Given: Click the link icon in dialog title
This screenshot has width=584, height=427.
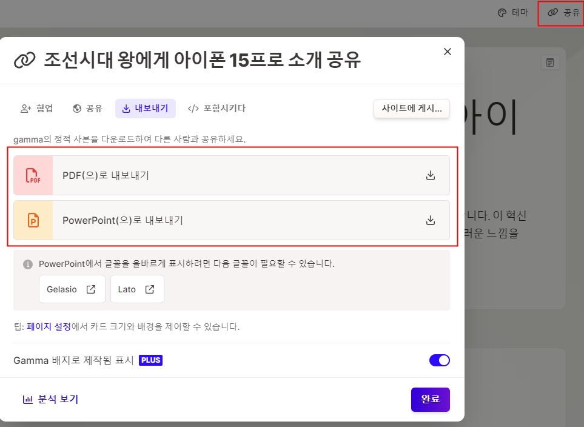Looking at the screenshot, I should pos(25,60).
